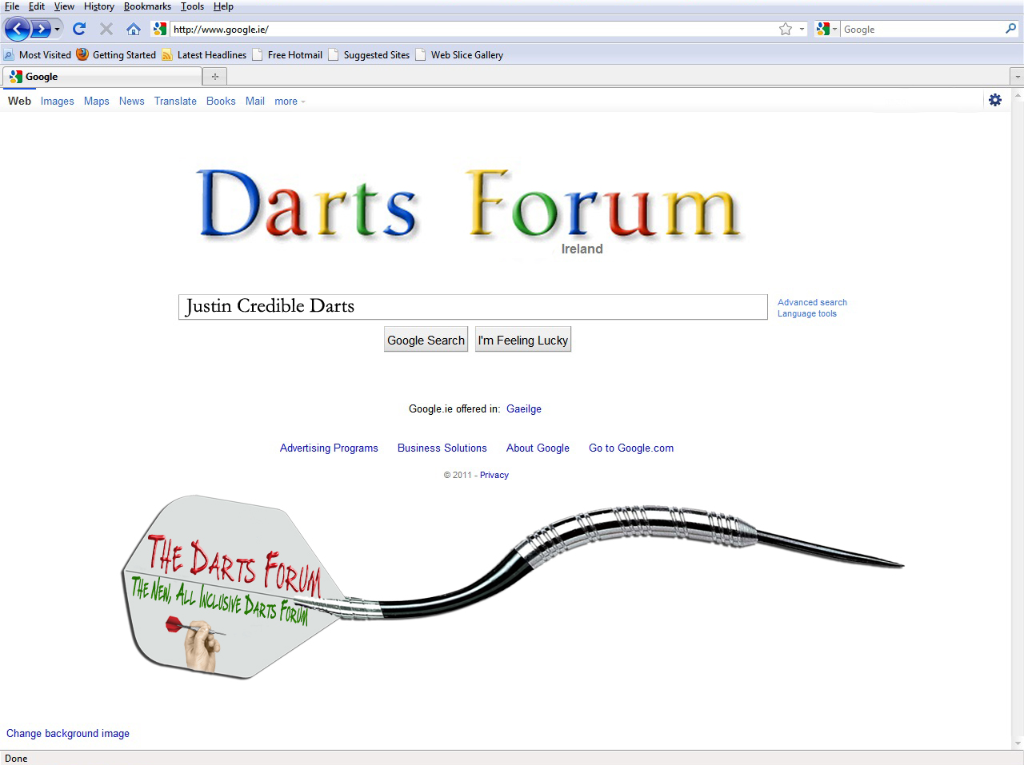
Task: Click the magnifier icon in search box
Action: pyautogui.click(x=1011, y=29)
